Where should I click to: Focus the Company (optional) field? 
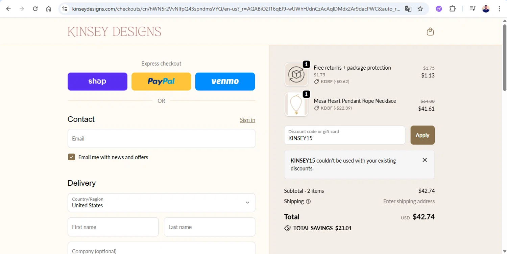point(161,248)
